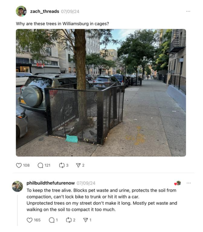The image size is (203, 232).
Task: Repost zach_threads' post
Action: click(62, 165)
